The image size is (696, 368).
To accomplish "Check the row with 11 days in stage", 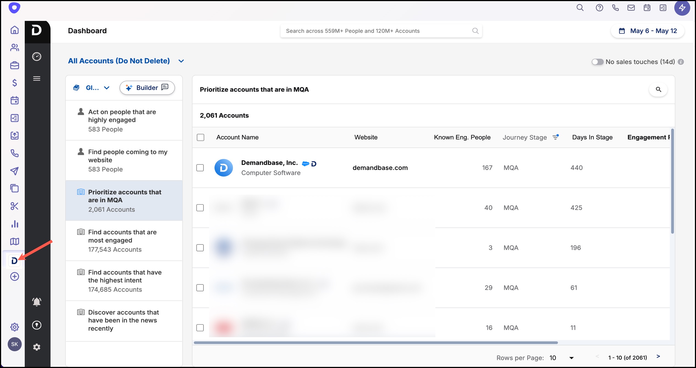I will pyautogui.click(x=200, y=328).
